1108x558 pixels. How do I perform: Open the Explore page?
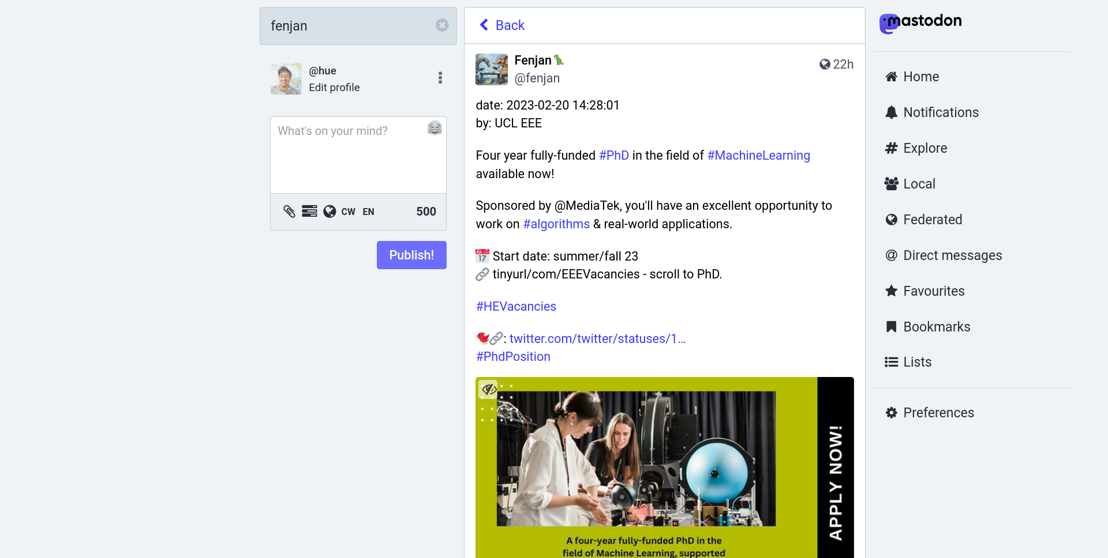916,148
